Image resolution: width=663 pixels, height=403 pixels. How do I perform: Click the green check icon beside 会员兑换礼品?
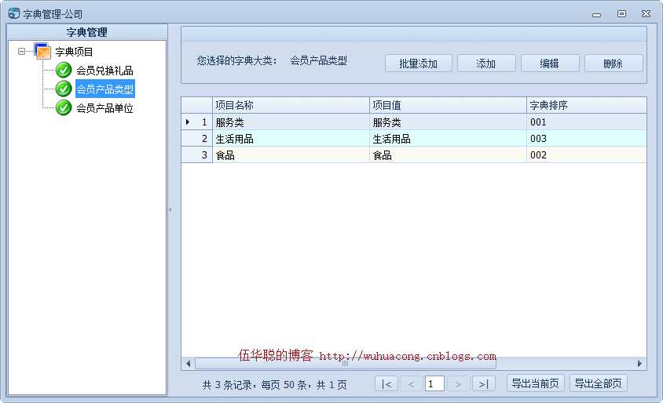(x=64, y=70)
